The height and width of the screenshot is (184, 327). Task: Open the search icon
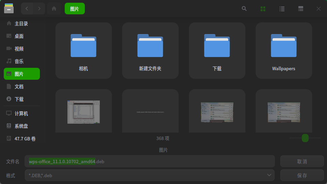(244, 9)
